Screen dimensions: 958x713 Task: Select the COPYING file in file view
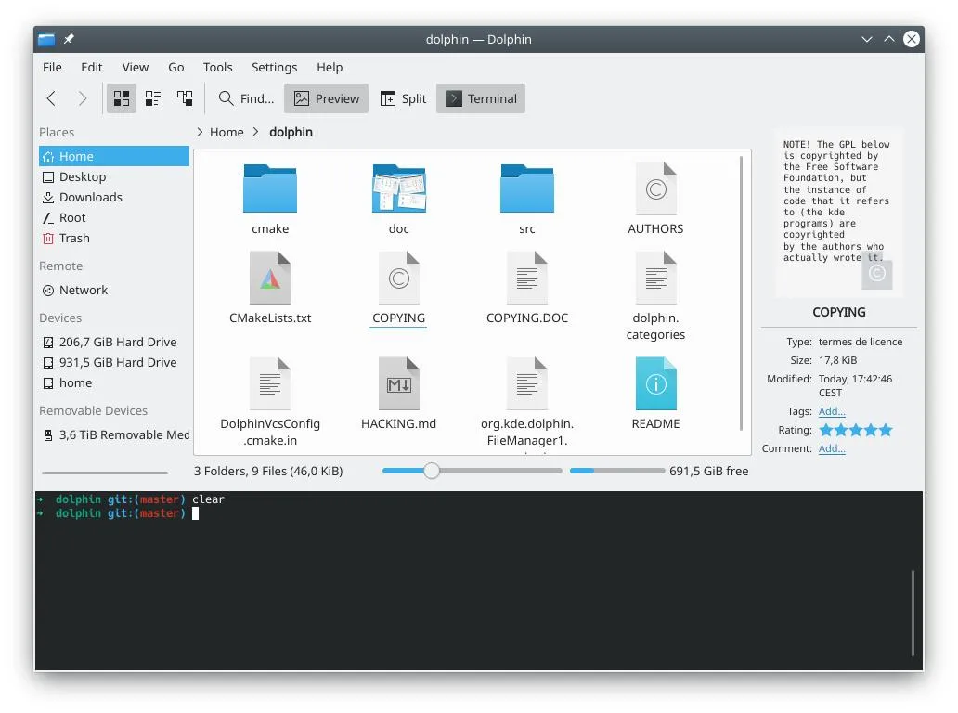click(399, 288)
